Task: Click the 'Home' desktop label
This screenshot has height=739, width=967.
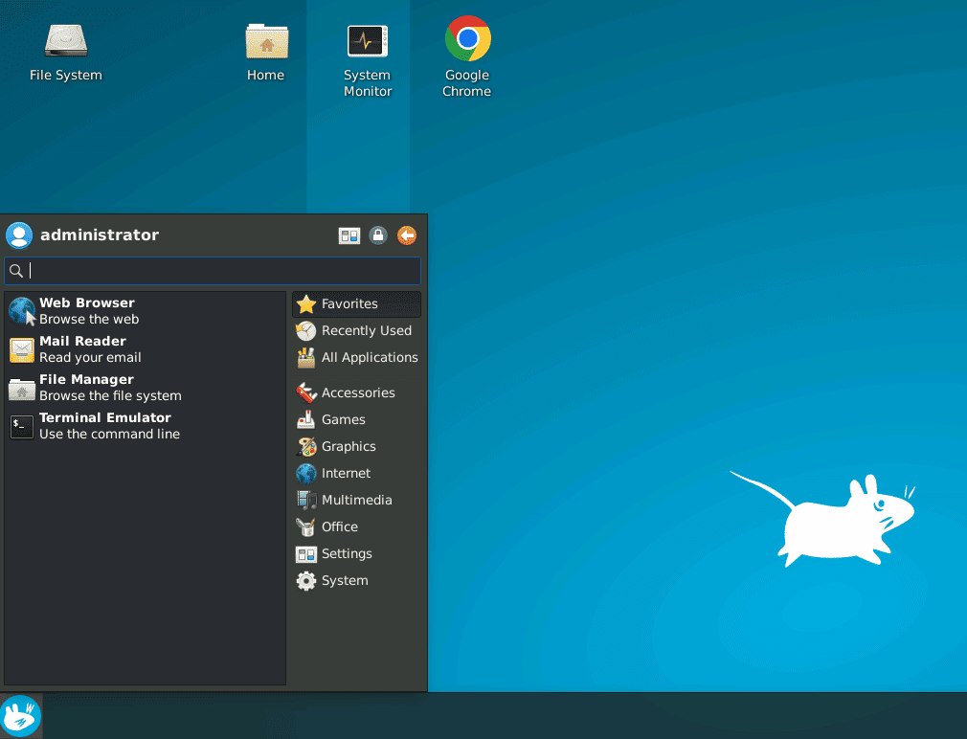Action: 266,76
